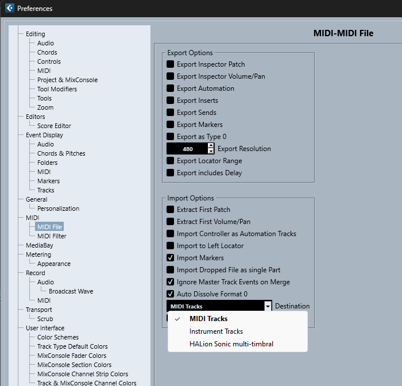Select User Interface category
Image resolution: width=402 pixels, height=386 pixels.
pyautogui.click(x=45, y=328)
